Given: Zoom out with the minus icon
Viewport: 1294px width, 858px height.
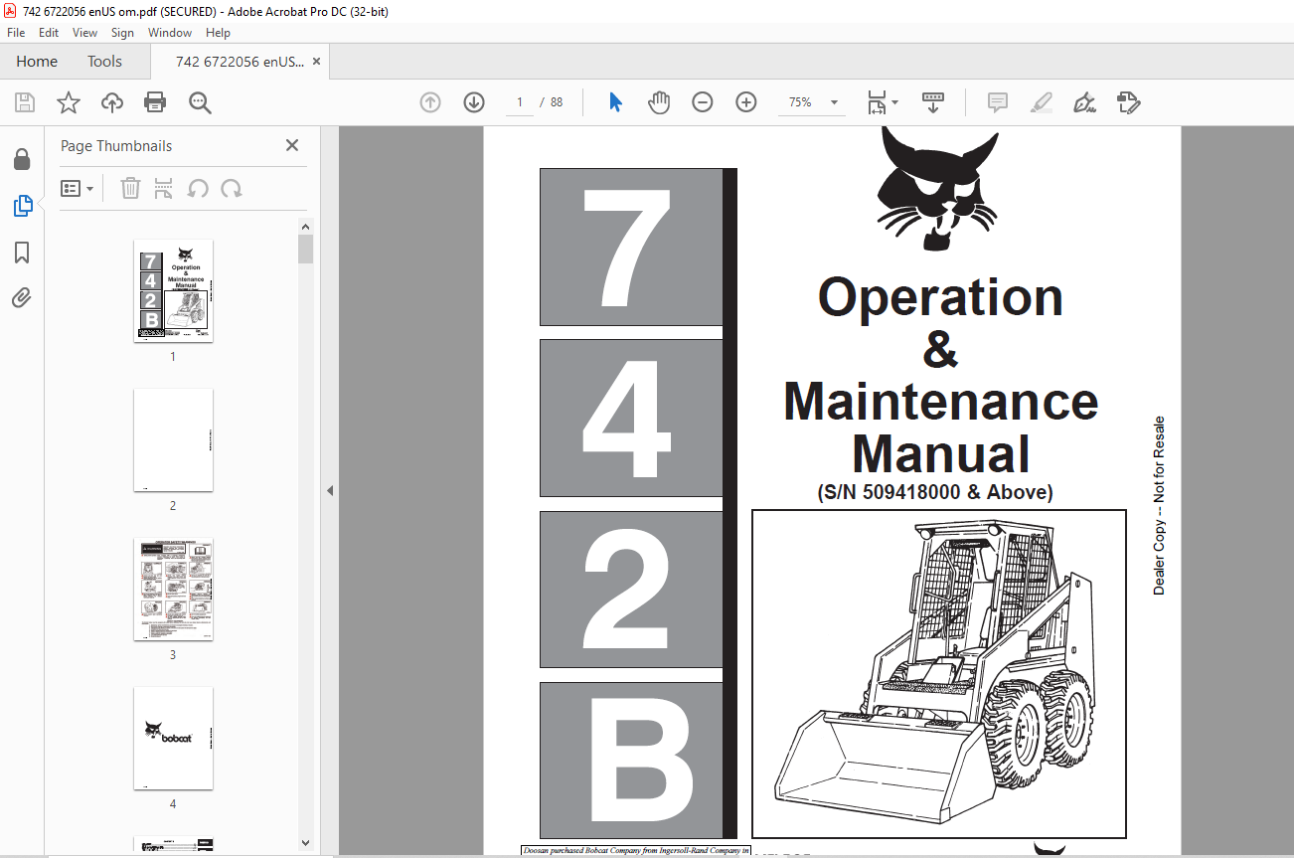Looking at the screenshot, I should [x=703, y=102].
